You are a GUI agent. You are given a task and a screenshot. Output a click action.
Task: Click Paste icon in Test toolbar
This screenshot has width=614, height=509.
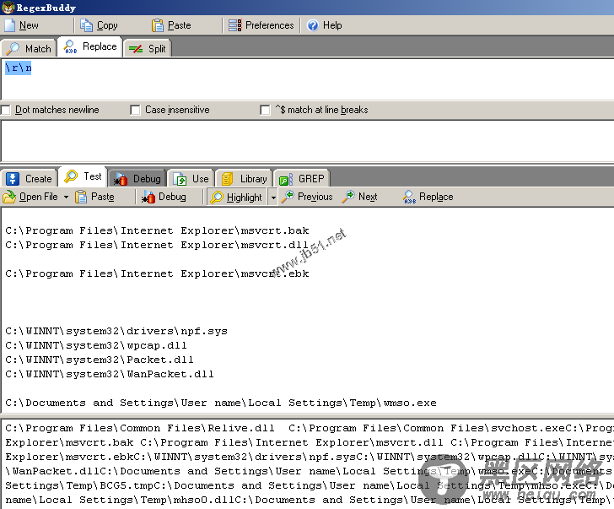click(81, 197)
